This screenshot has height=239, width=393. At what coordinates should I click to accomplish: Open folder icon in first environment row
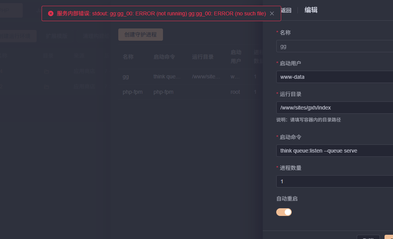tap(46, 72)
